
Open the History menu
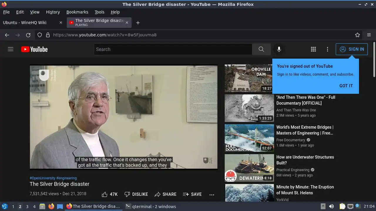[x=53, y=12]
